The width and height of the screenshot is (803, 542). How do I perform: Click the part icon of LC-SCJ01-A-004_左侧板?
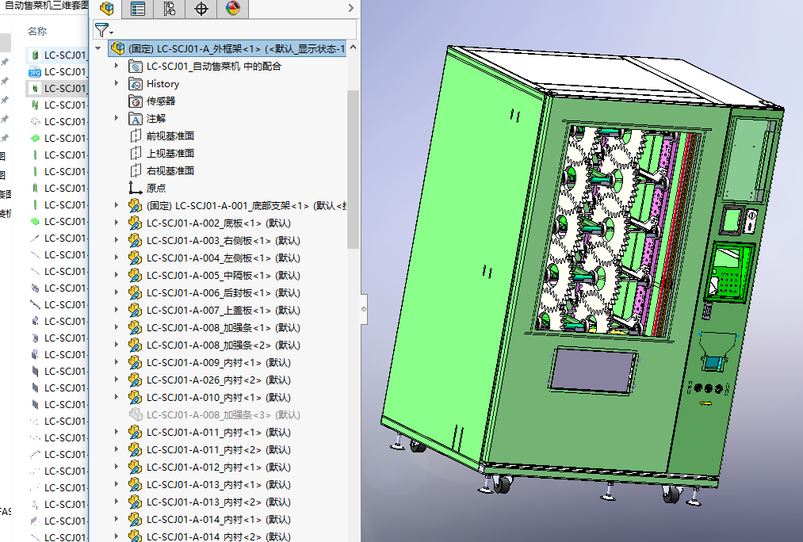[136, 258]
